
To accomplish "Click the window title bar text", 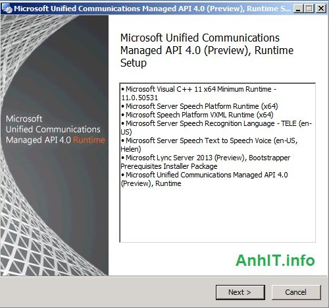I will (x=153, y=9).
